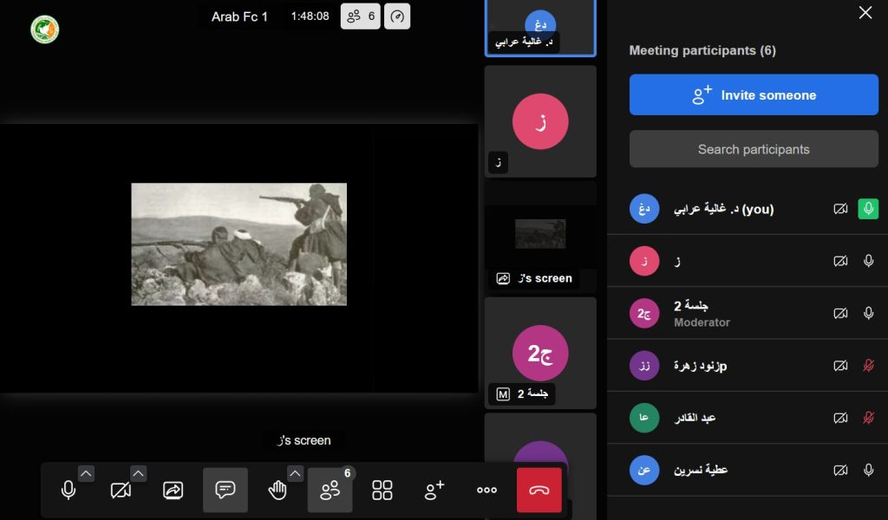Open the chat panel icon
Image resolution: width=888 pixels, height=520 pixels.
point(225,491)
